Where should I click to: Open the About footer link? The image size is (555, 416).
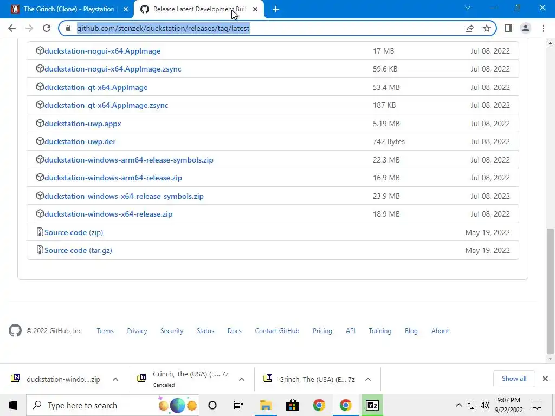[440, 331]
